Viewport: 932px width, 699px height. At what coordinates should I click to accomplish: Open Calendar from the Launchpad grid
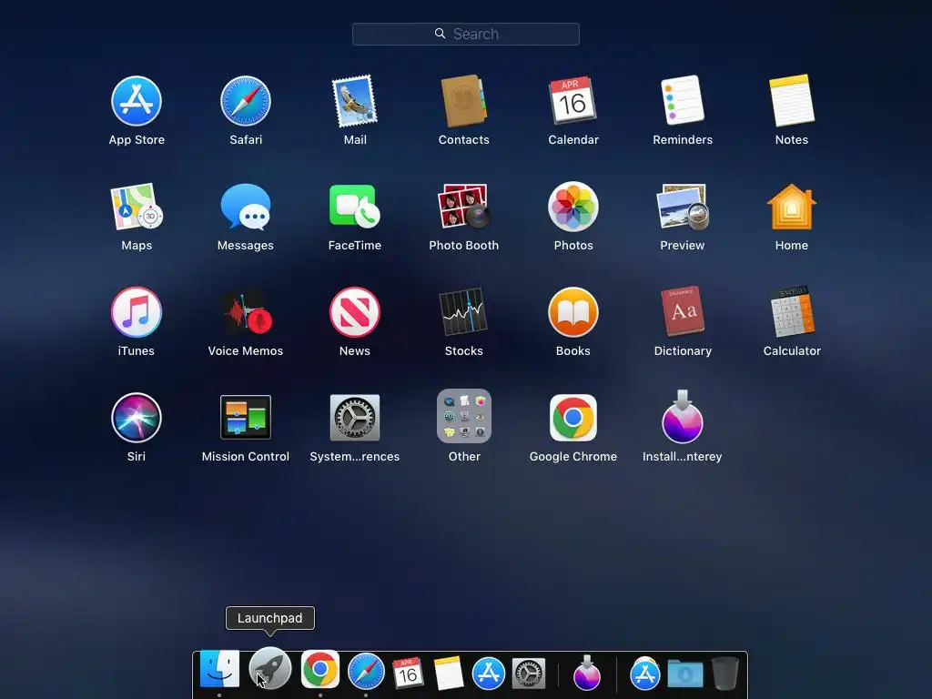pos(573,101)
